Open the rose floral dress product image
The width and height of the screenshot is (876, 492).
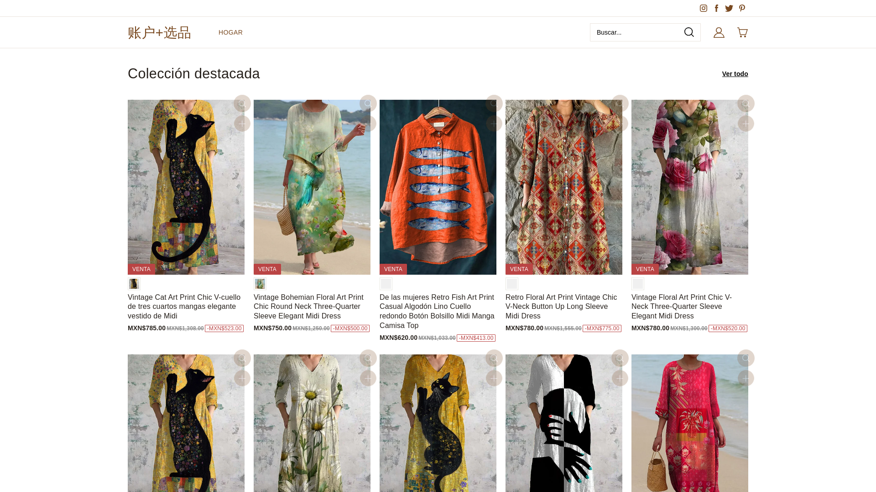pos(690,187)
